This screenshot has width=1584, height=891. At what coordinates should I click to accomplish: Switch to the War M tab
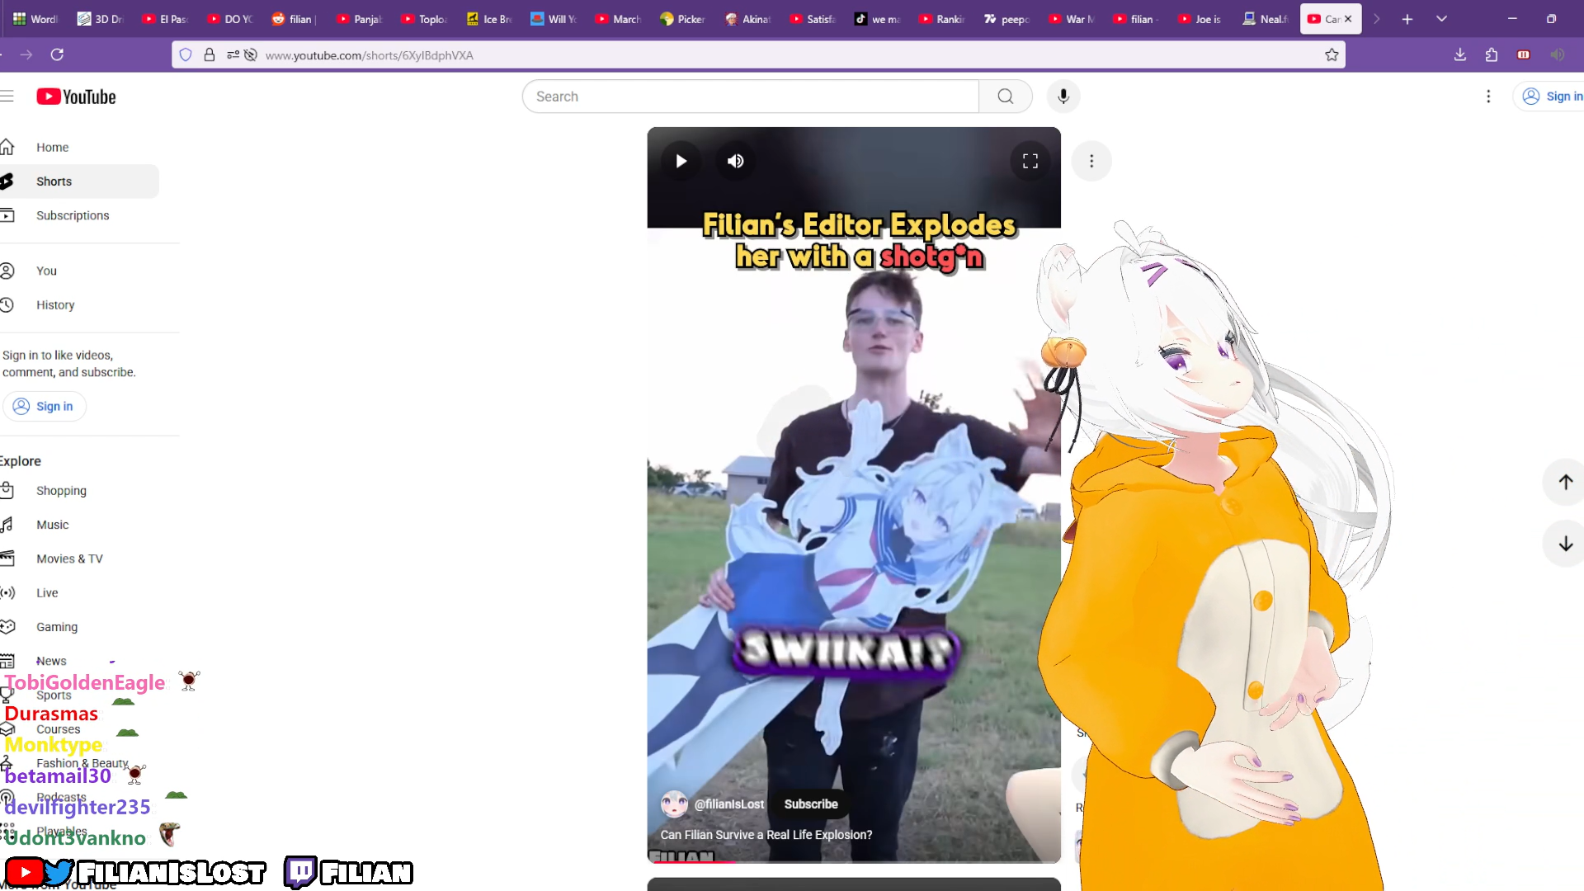pos(1072,19)
